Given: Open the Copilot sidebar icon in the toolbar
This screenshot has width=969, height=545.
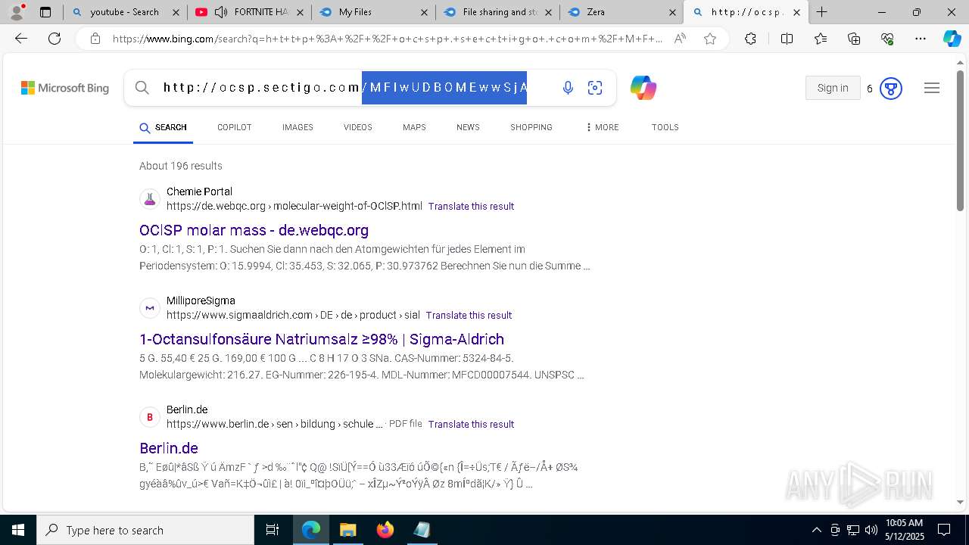Looking at the screenshot, I should coord(952,39).
